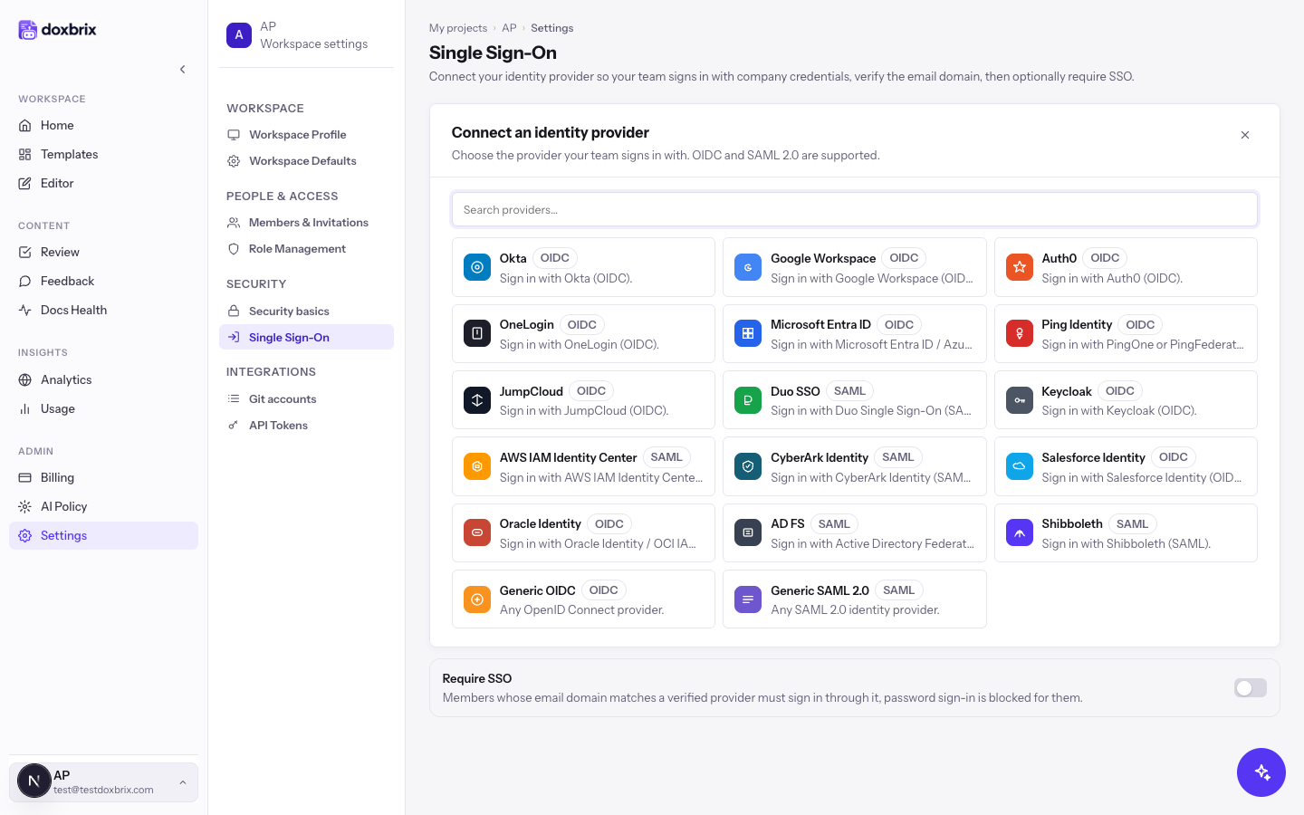The width and height of the screenshot is (1304, 815).
Task: Click the test@testdoxbrix.com email text
Action: pos(103,790)
